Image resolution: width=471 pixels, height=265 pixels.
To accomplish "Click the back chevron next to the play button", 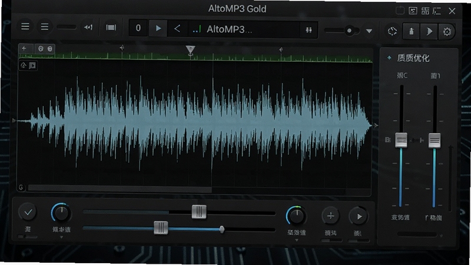I will pyautogui.click(x=177, y=28).
